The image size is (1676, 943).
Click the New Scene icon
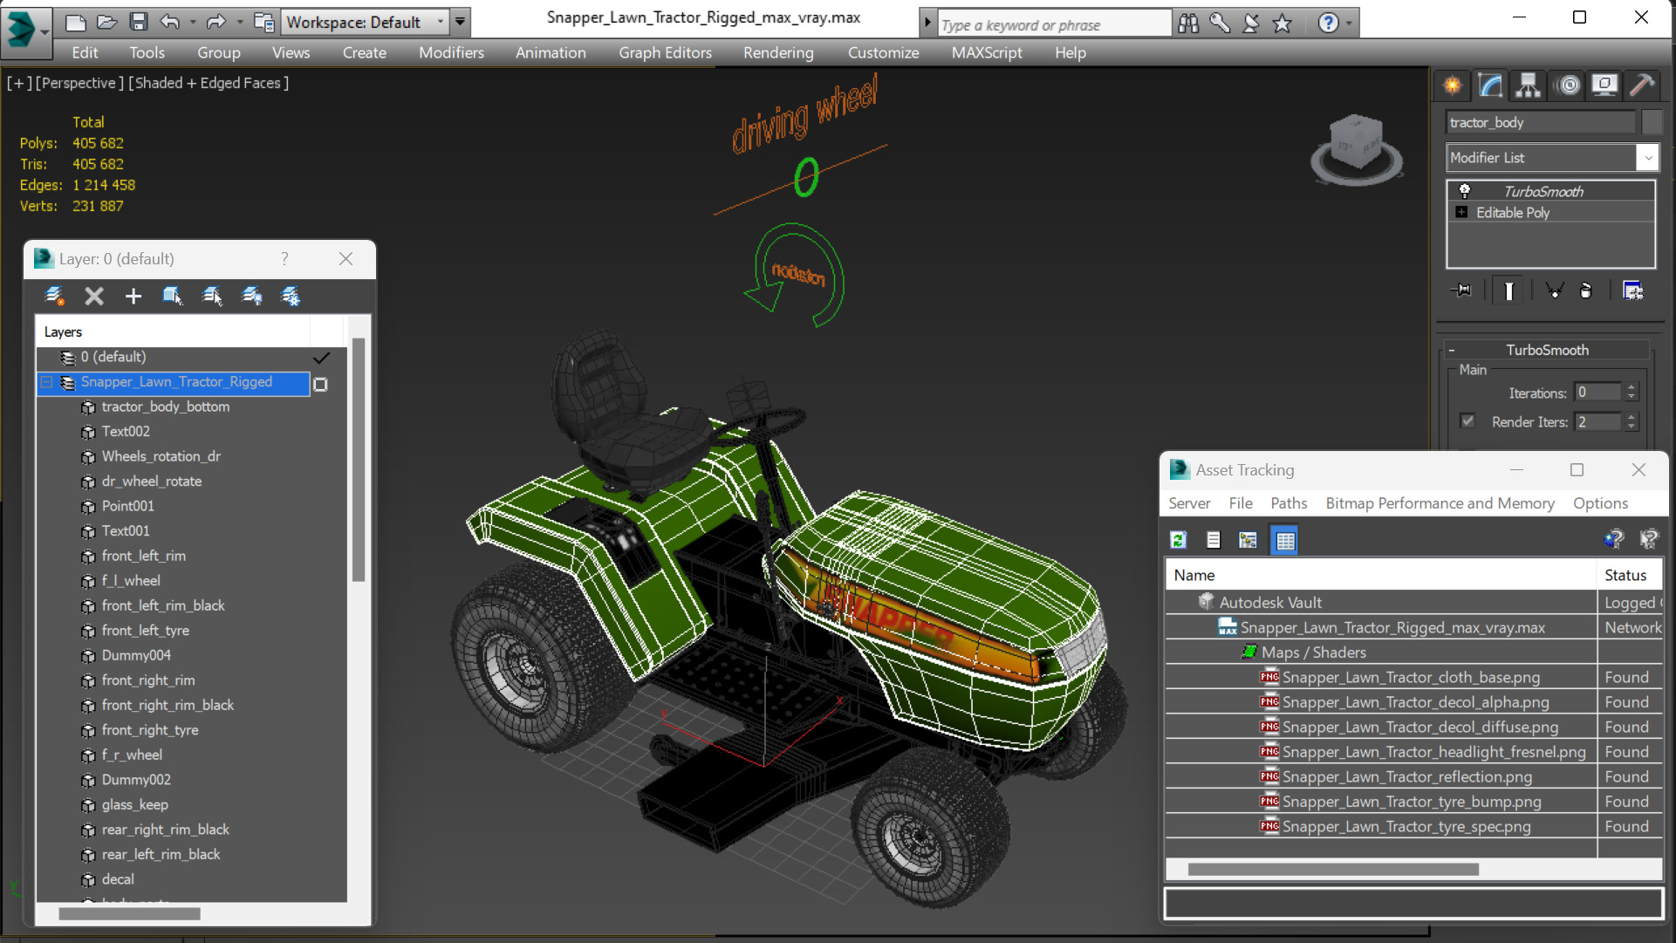tap(76, 22)
